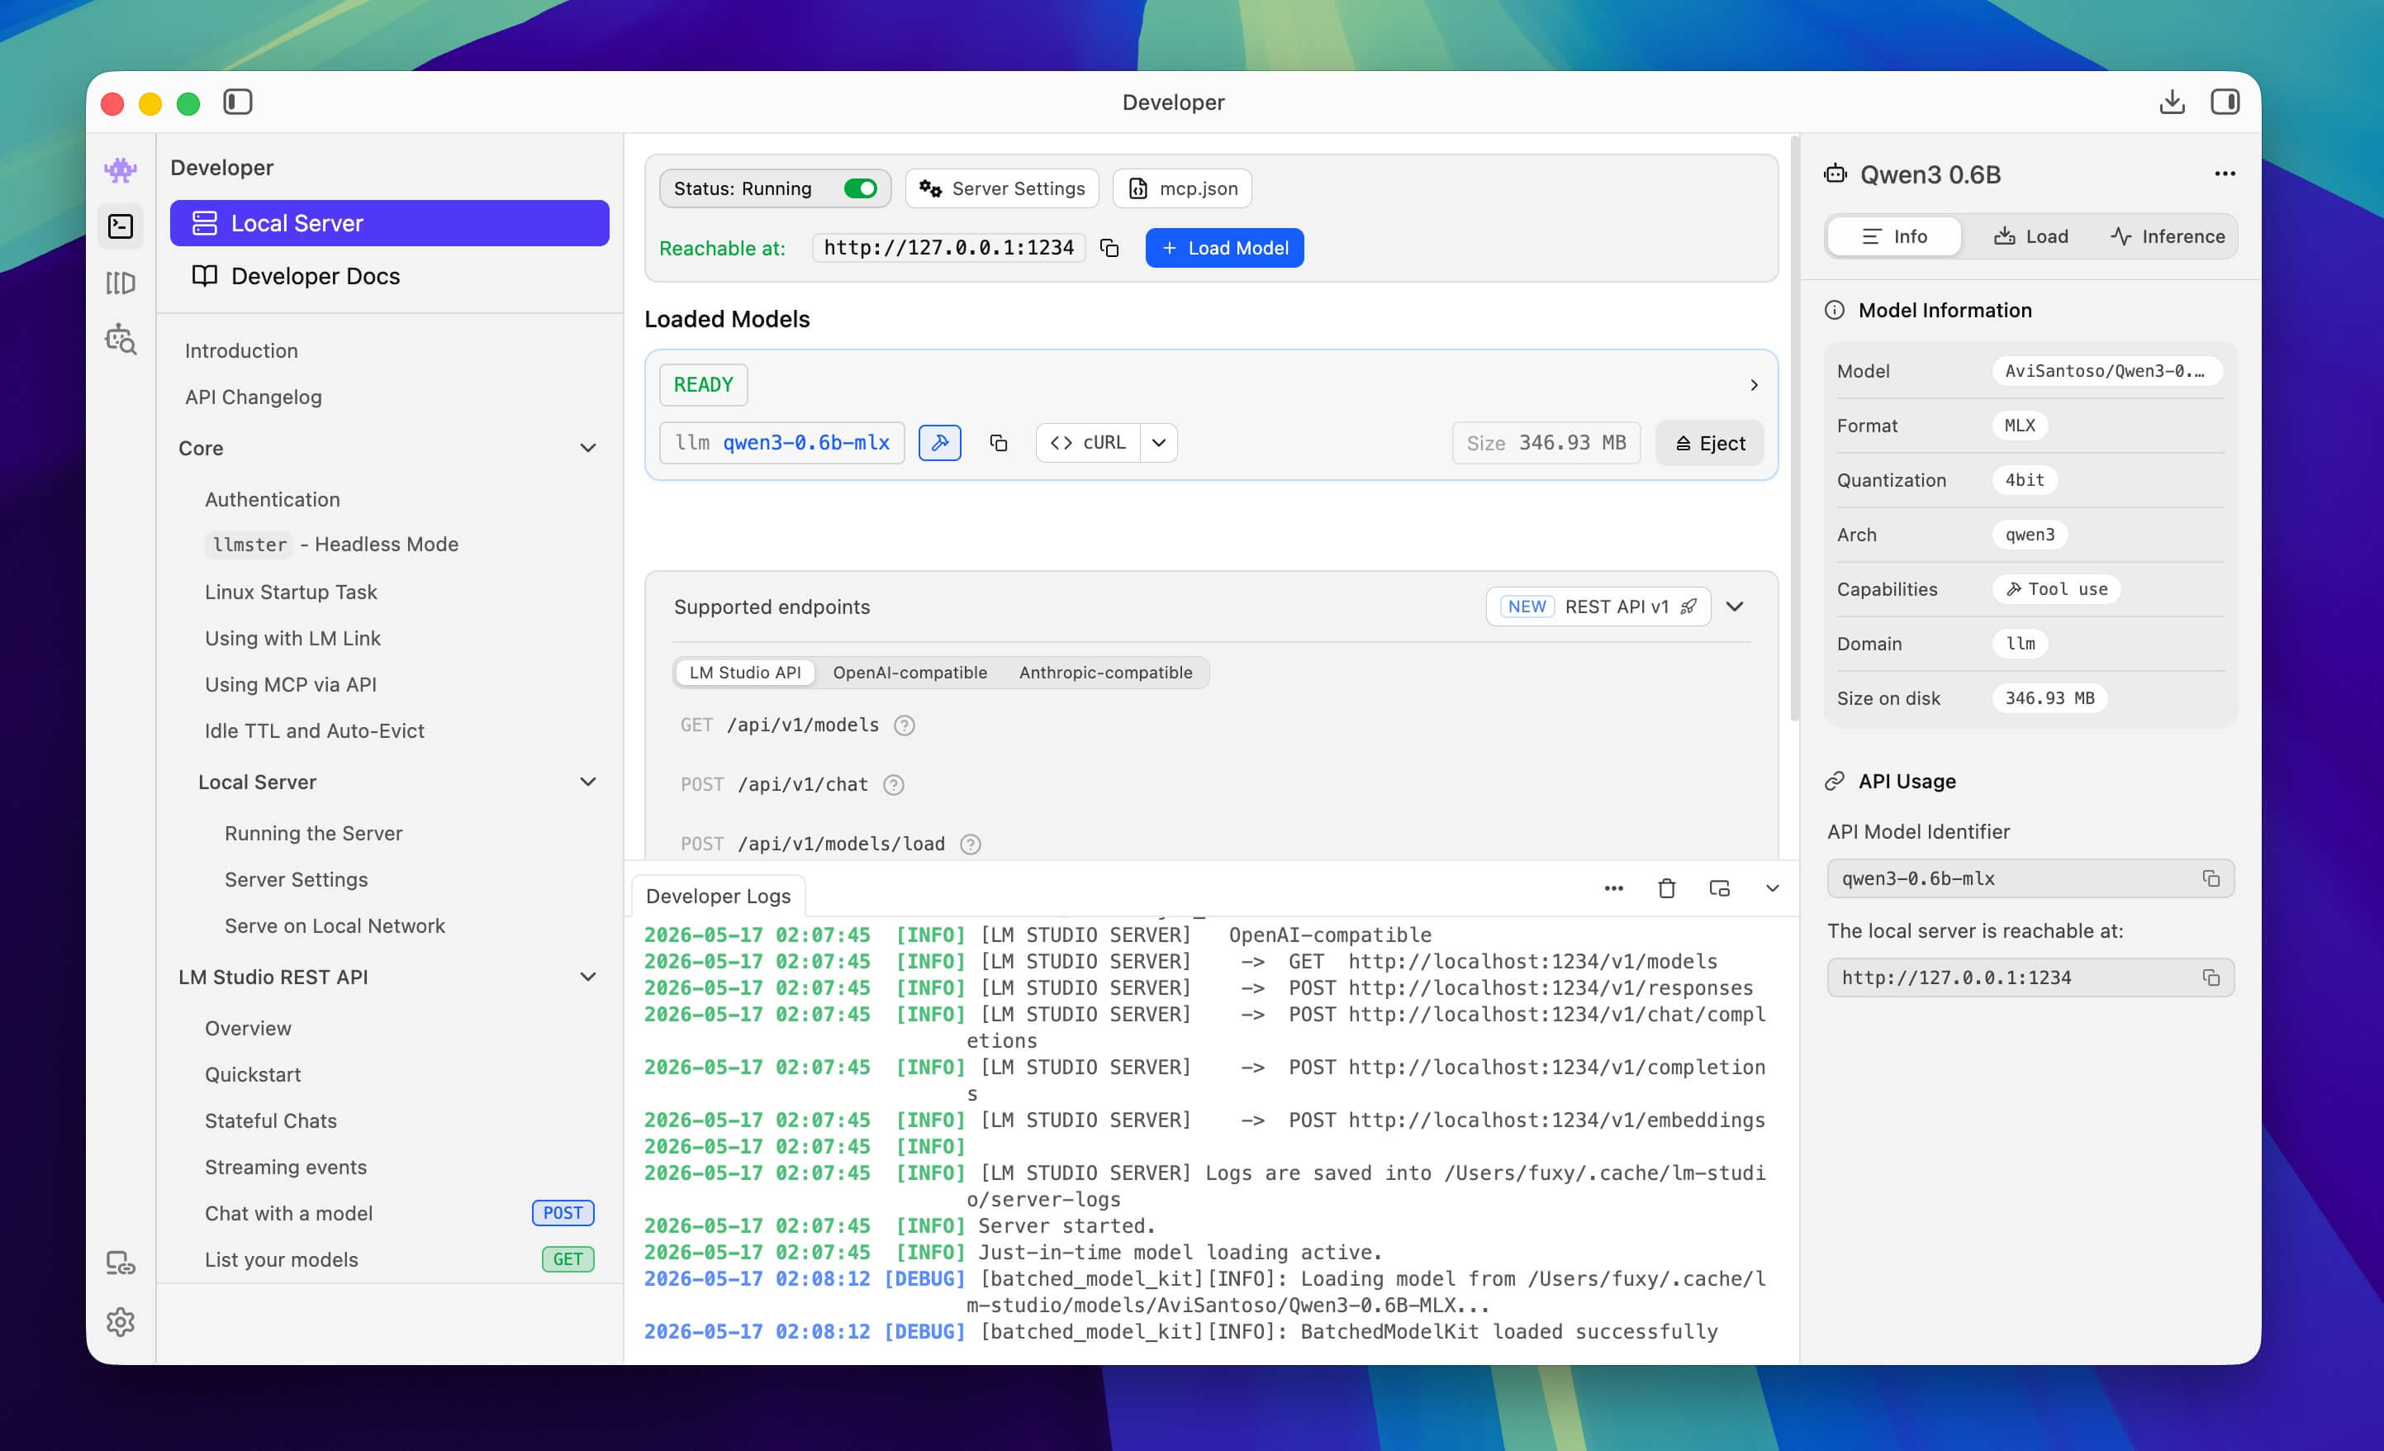The width and height of the screenshot is (2384, 1451).
Task: Open the Authentication docs page
Action: (x=272, y=499)
